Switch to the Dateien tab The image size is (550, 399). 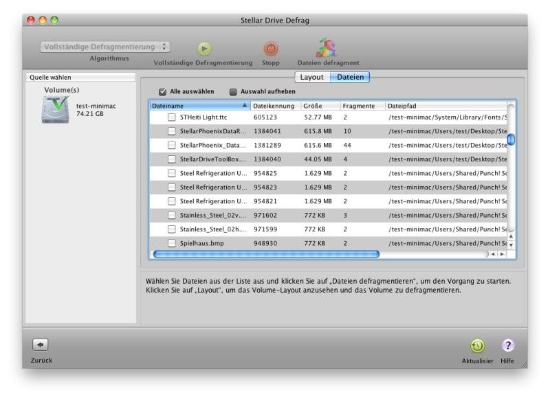click(350, 77)
